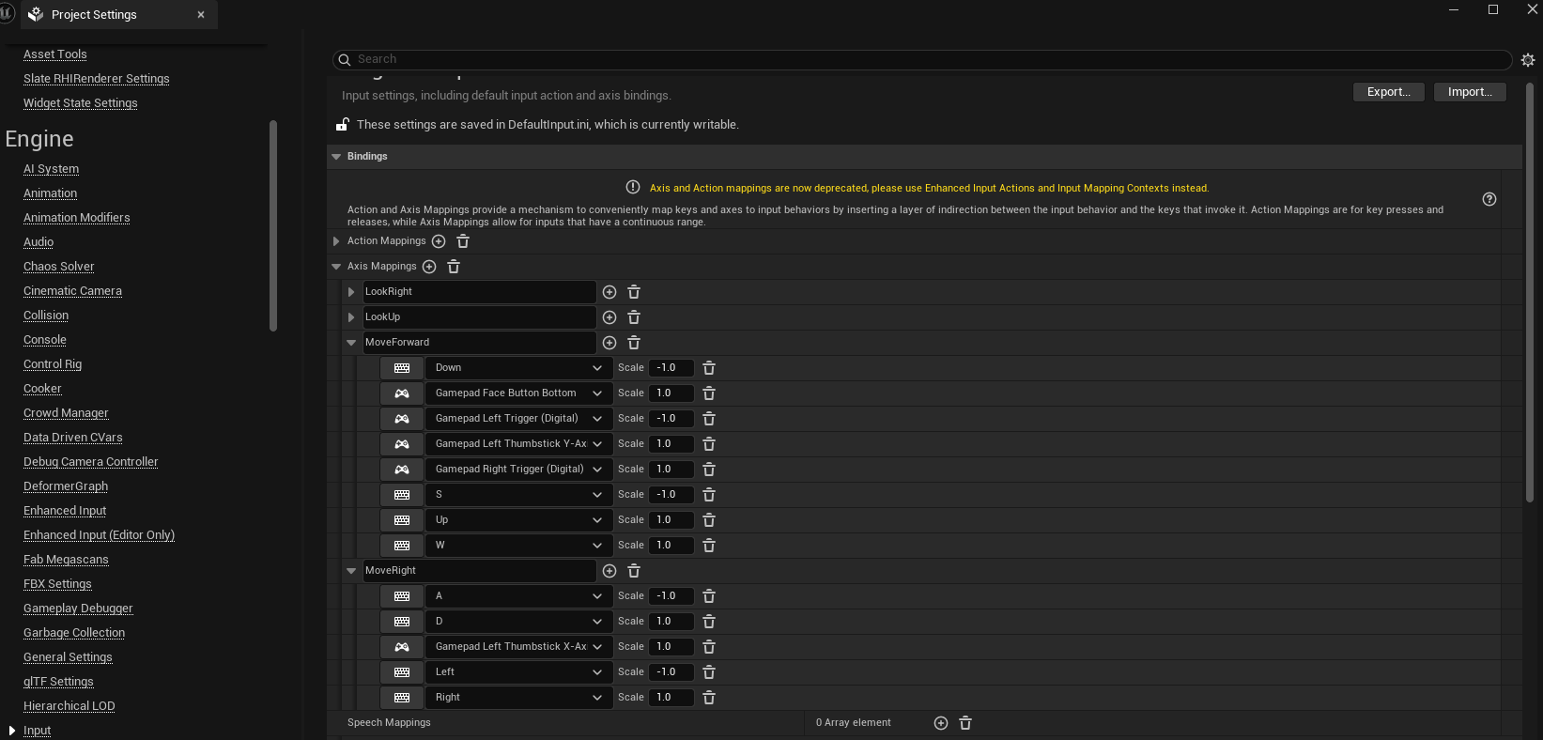The width and height of the screenshot is (1543, 740).
Task: Click the settings panel vertical scrollbar
Action: [x=1529, y=291]
